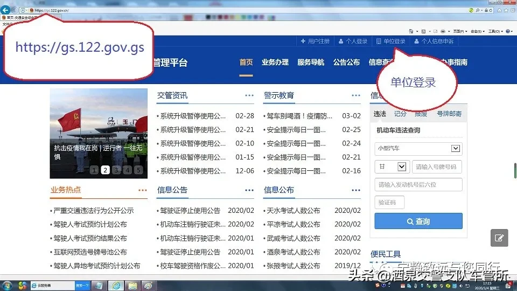This screenshot has height=291, width=517.
Task: Open 张掖考试人数公布 link
Action: click(293, 266)
